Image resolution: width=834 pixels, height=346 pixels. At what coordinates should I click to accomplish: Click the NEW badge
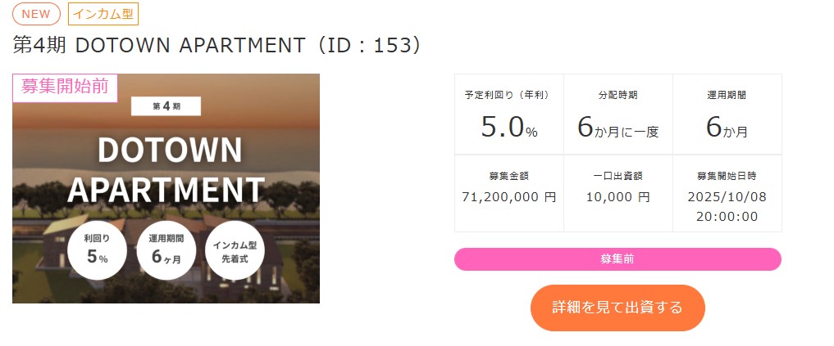(x=36, y=14)
